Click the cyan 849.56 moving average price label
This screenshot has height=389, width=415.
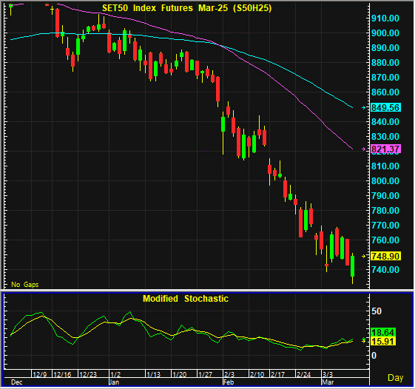(385, 108)
